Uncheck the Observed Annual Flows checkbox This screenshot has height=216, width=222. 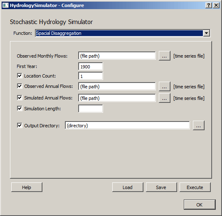coord(20,86)
